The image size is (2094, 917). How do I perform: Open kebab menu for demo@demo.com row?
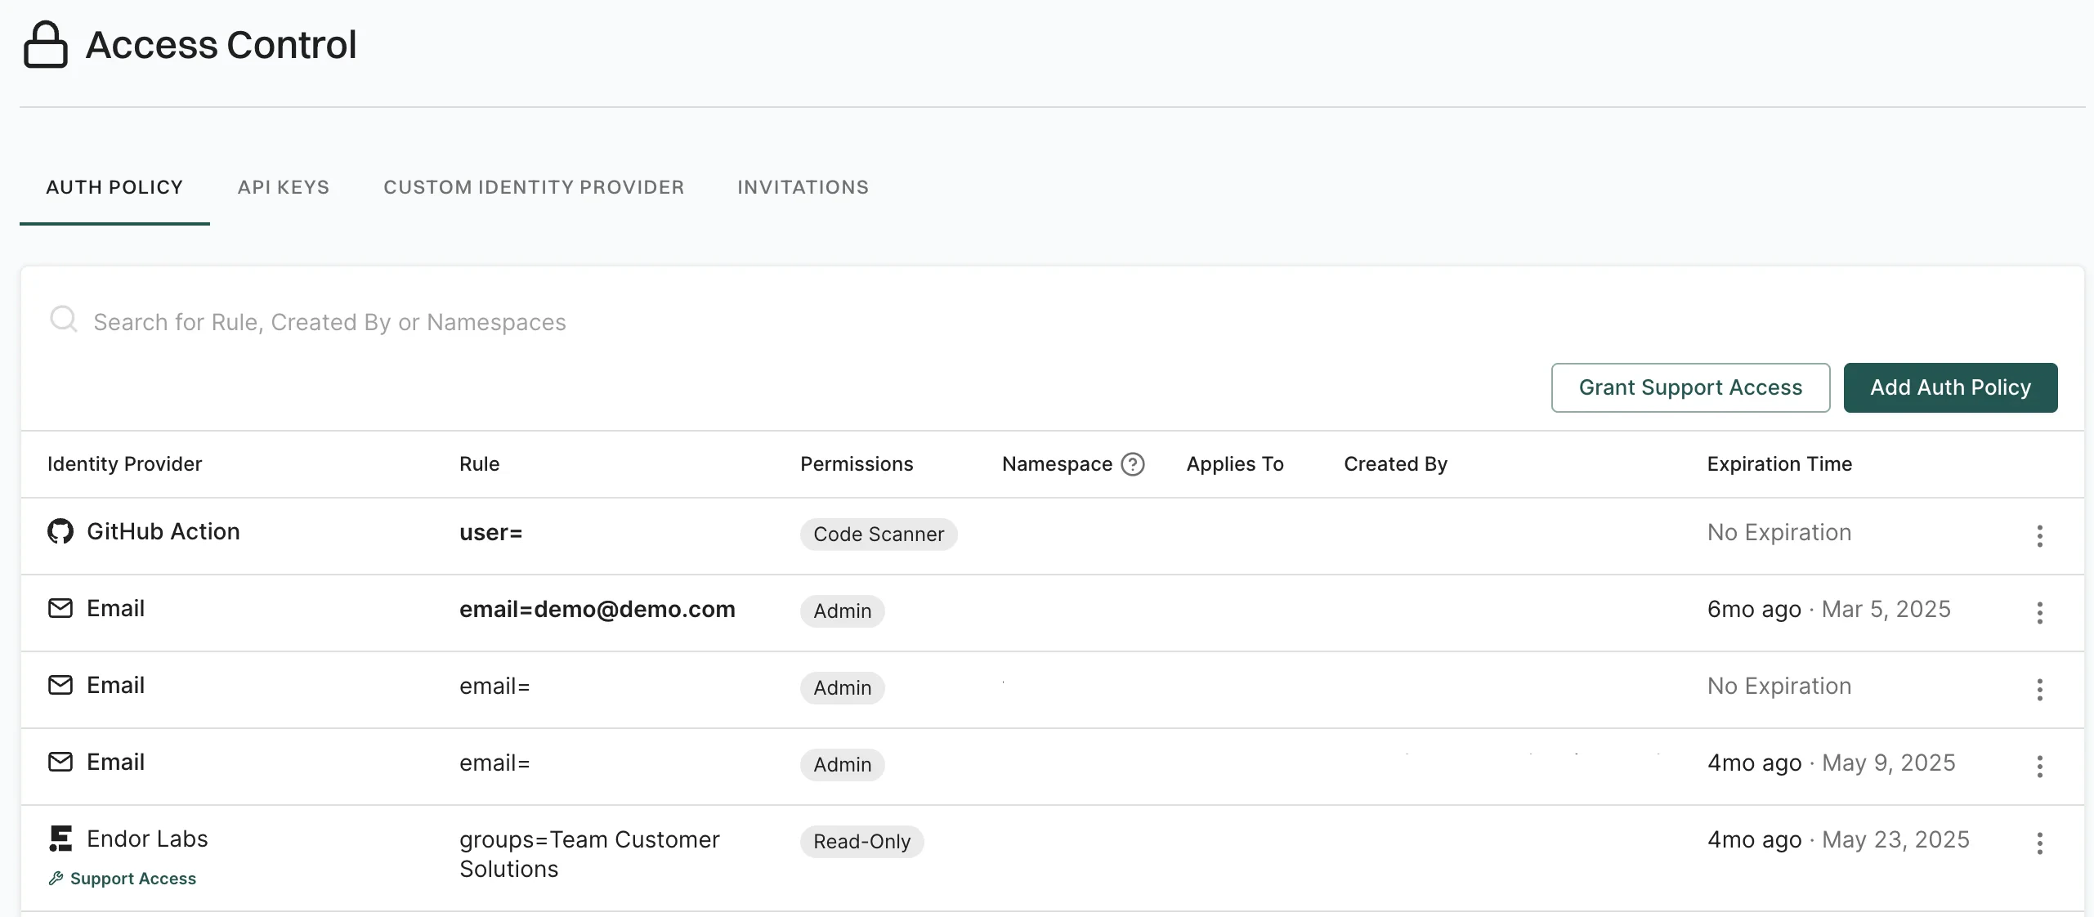tap(2039, 613)
